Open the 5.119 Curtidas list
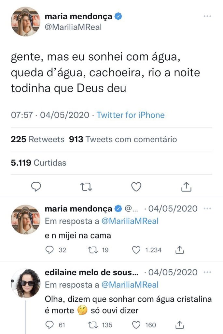Viewport: 223px width, 334px height. [x=38, y=162]
